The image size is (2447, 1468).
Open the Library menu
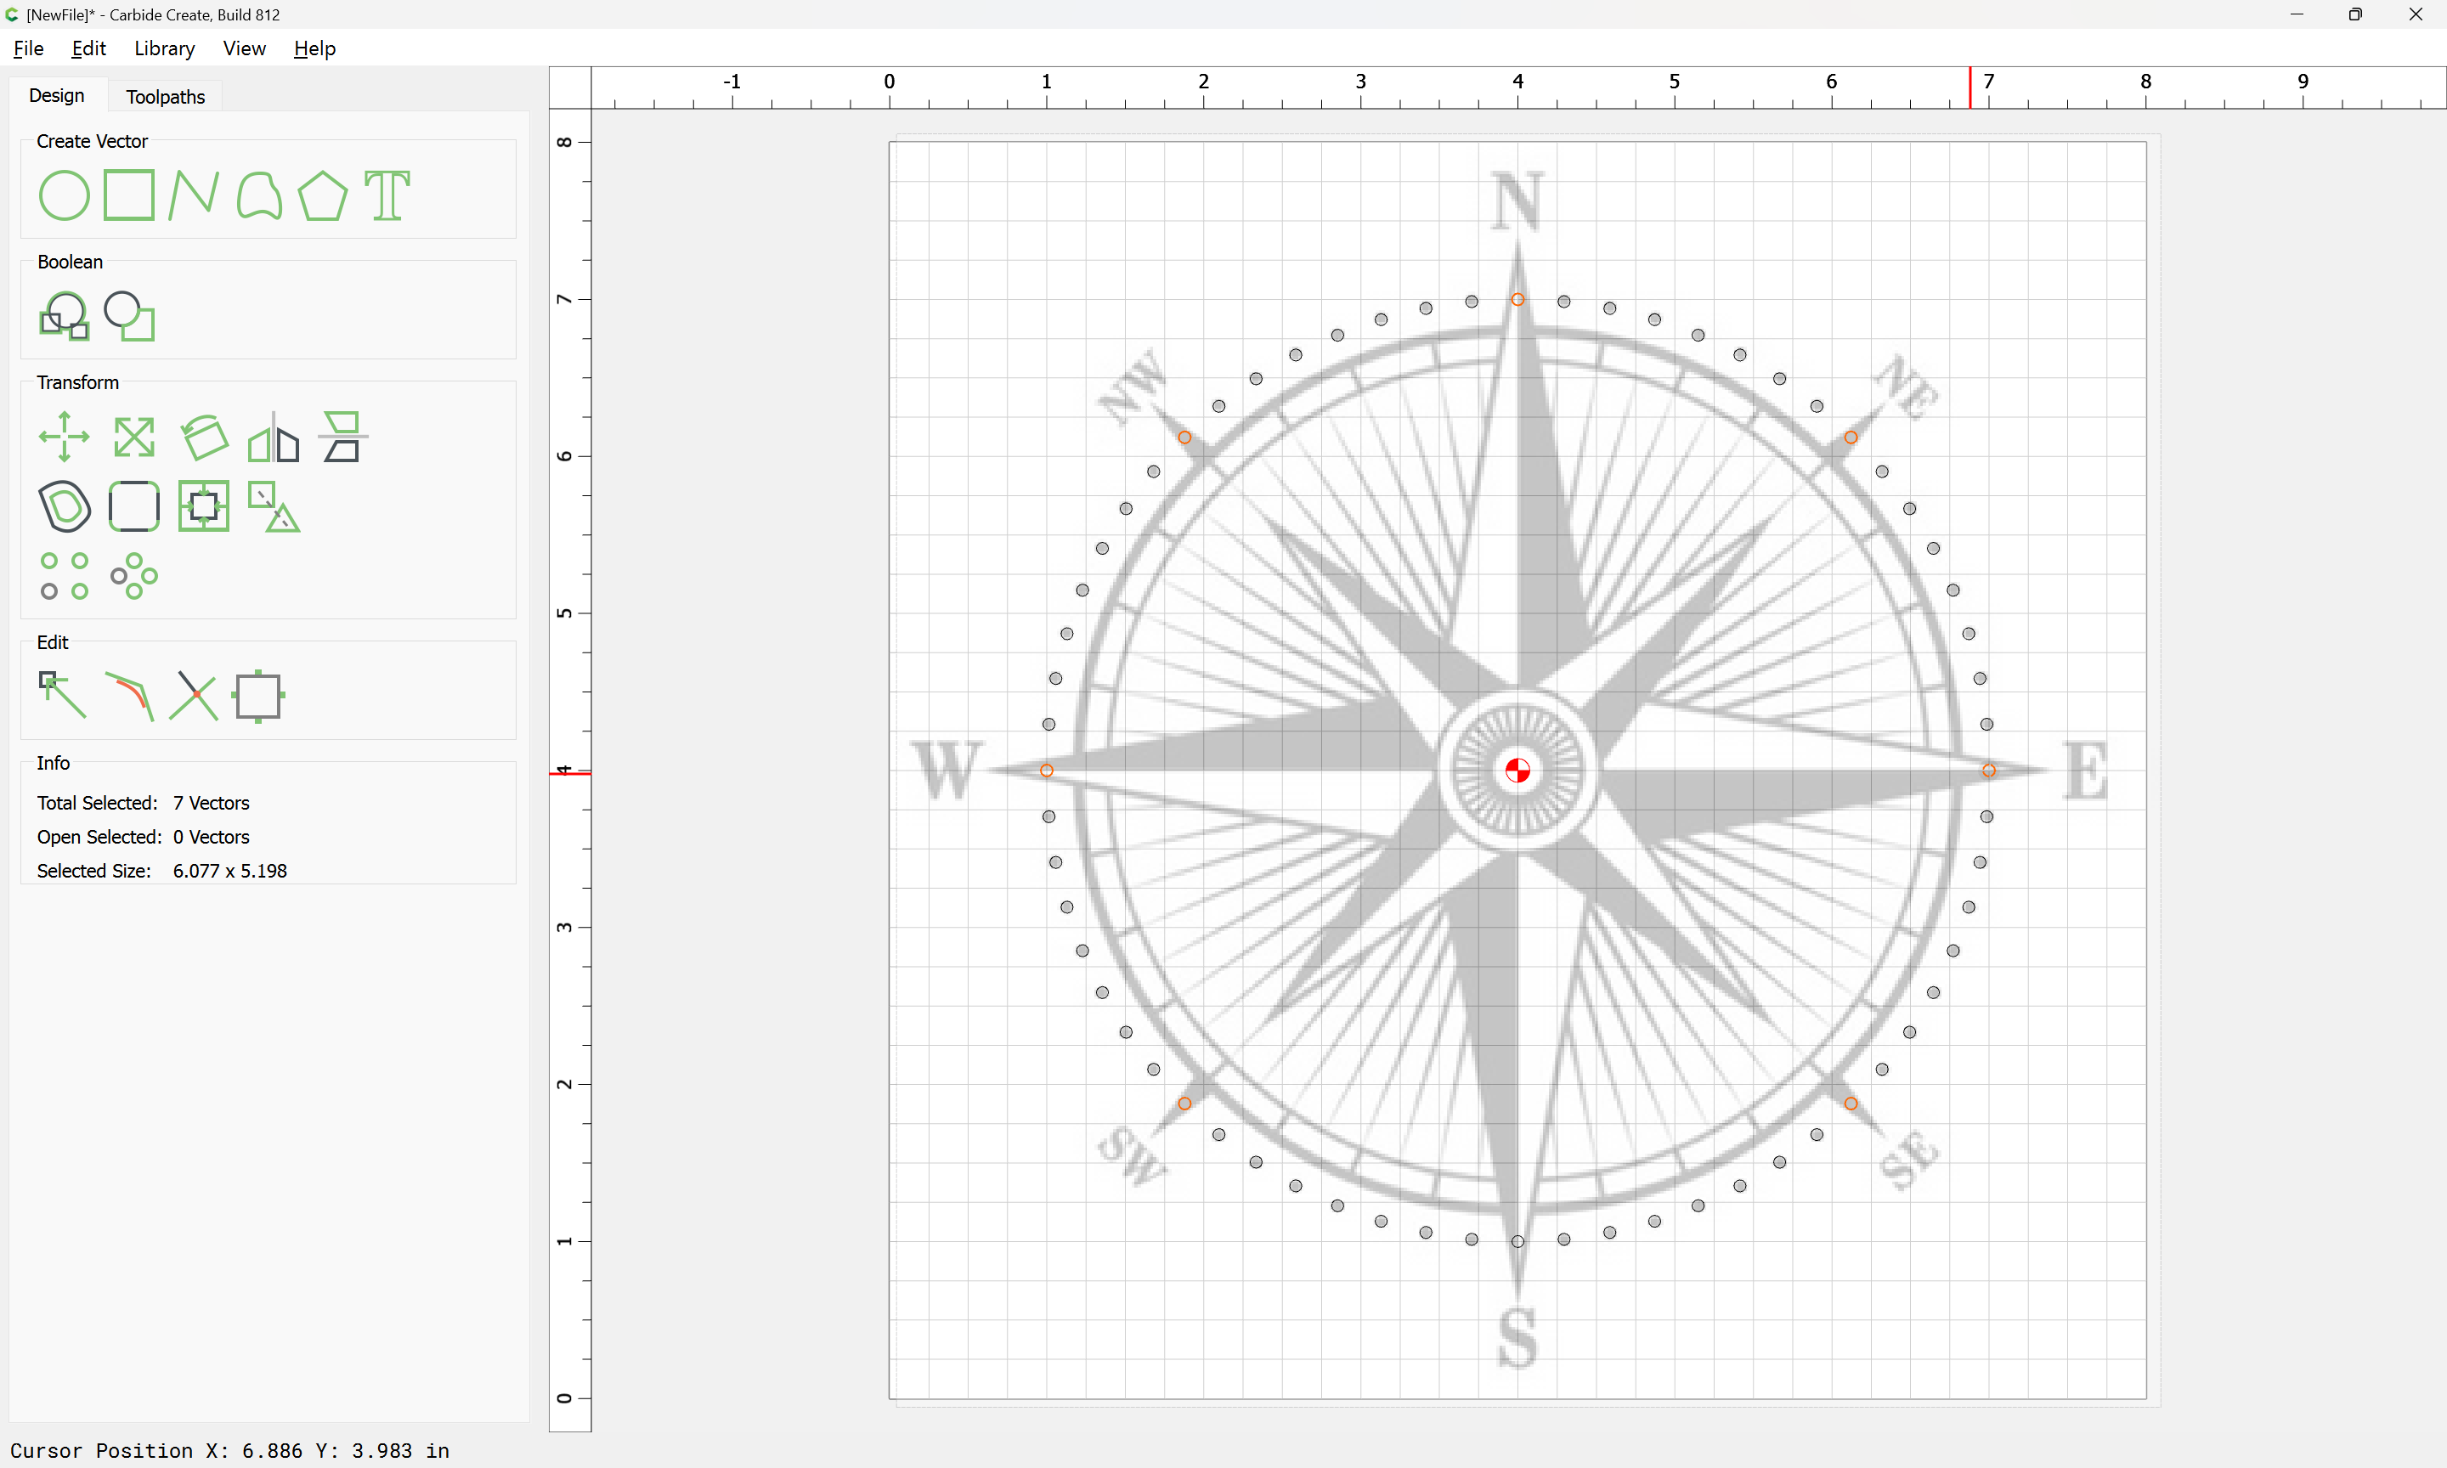coord(164,48)
